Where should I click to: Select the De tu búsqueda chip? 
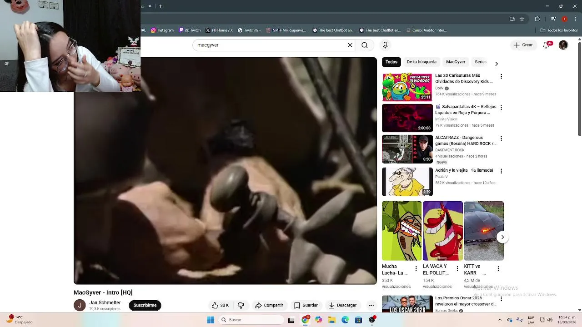click(x=421, y=62)
